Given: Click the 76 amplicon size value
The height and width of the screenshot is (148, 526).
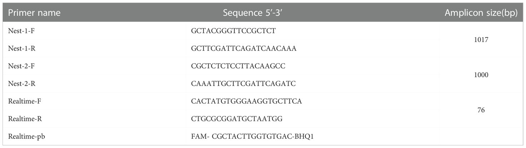Looking at the screenshot, I should (x=481, y=110).
